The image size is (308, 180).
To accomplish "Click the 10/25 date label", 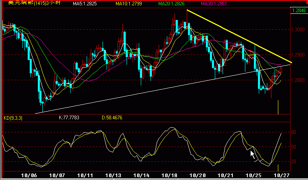I will pyautogui.click(x=253, y=175).
